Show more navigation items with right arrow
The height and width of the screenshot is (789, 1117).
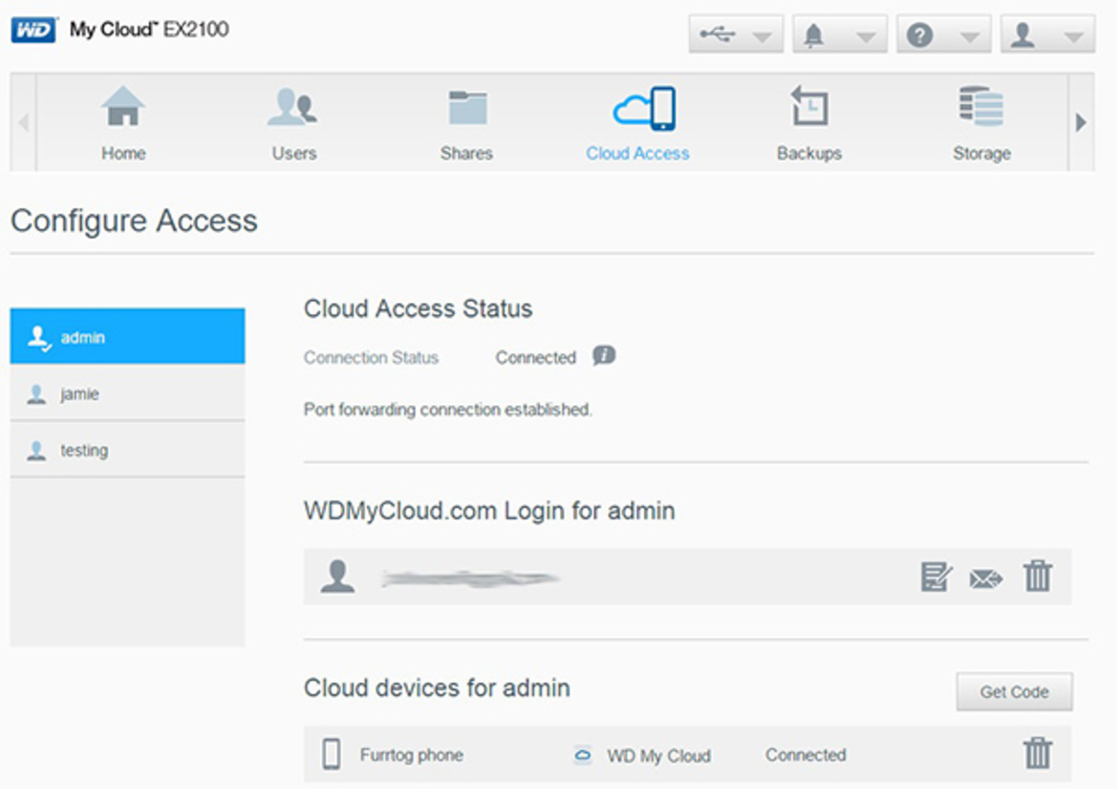click(1081, 122)
